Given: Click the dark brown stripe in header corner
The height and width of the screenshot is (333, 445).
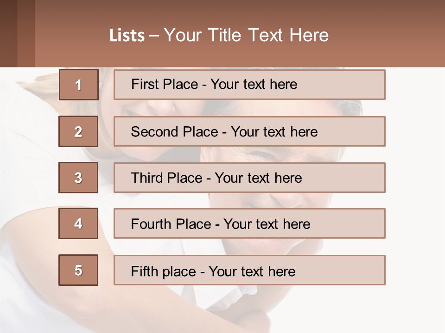Looking at the screenshot, I should pyautogui.click(x=8, y=33).
